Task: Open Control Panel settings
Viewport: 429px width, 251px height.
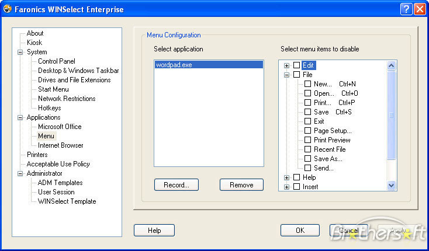Action: pyautogui.click(x=56, y=61)
